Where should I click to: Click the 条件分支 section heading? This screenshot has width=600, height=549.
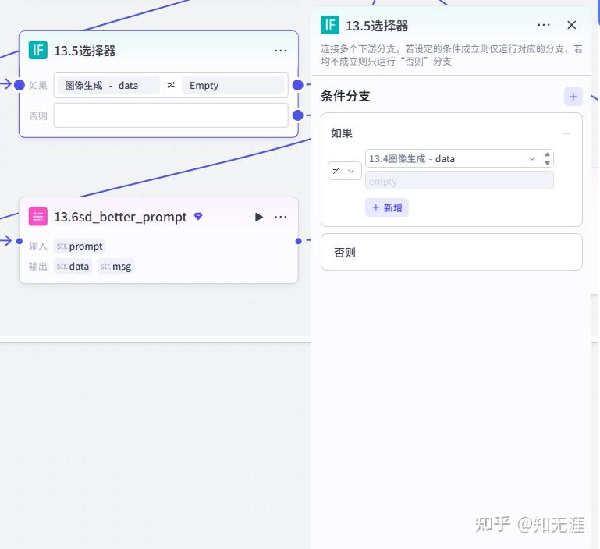[x=345, y=96]
